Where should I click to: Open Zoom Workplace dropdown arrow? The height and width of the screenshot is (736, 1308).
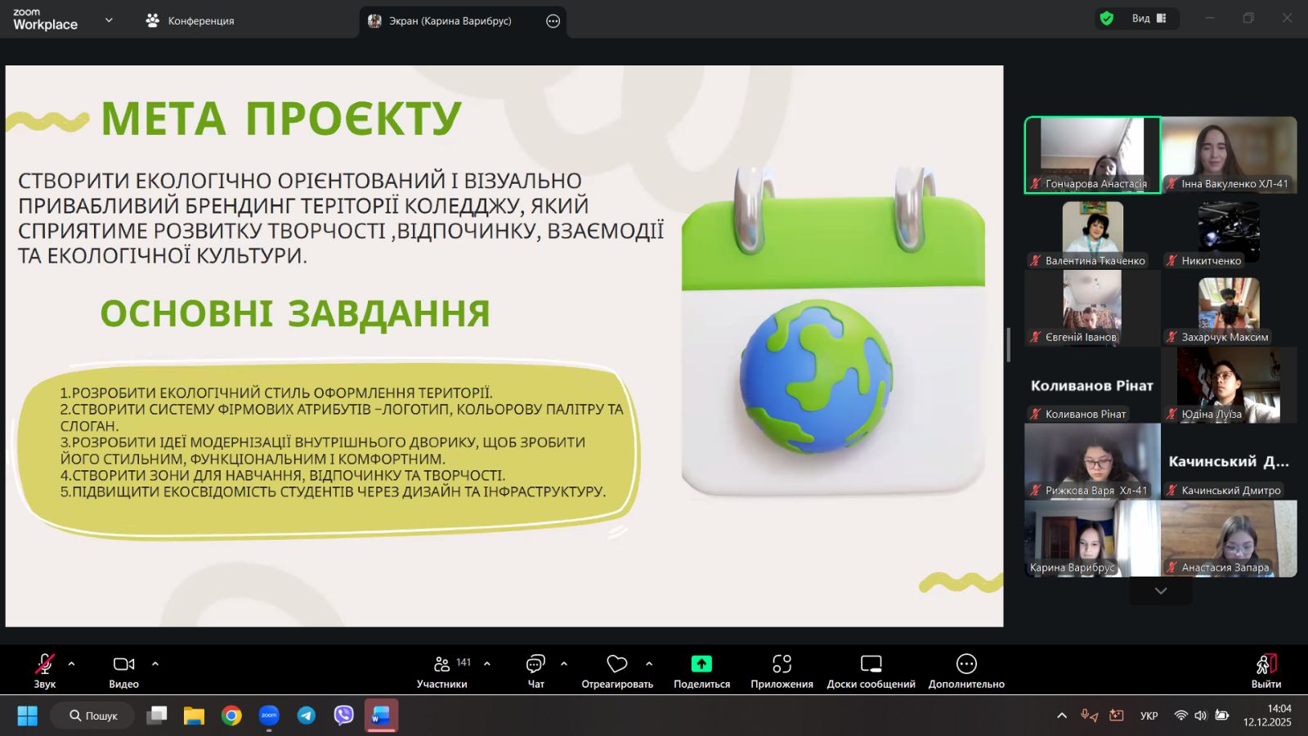pos(109,20)
